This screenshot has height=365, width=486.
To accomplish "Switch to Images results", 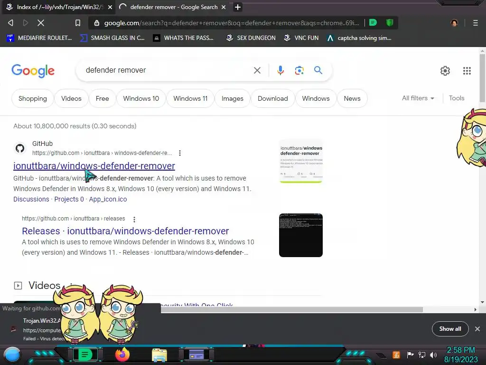I will click(x=233, y=98).
